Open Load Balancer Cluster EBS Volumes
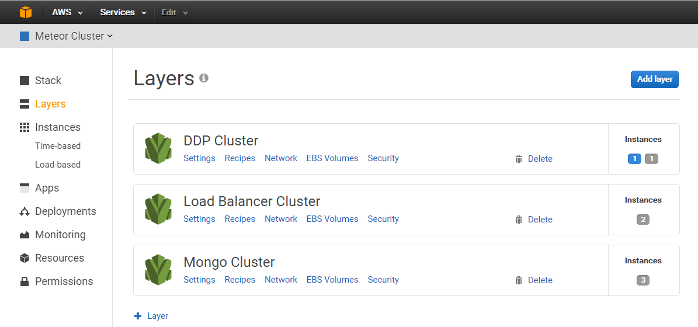Viewport: 698px width, 327px height. (x=332, y=219)
